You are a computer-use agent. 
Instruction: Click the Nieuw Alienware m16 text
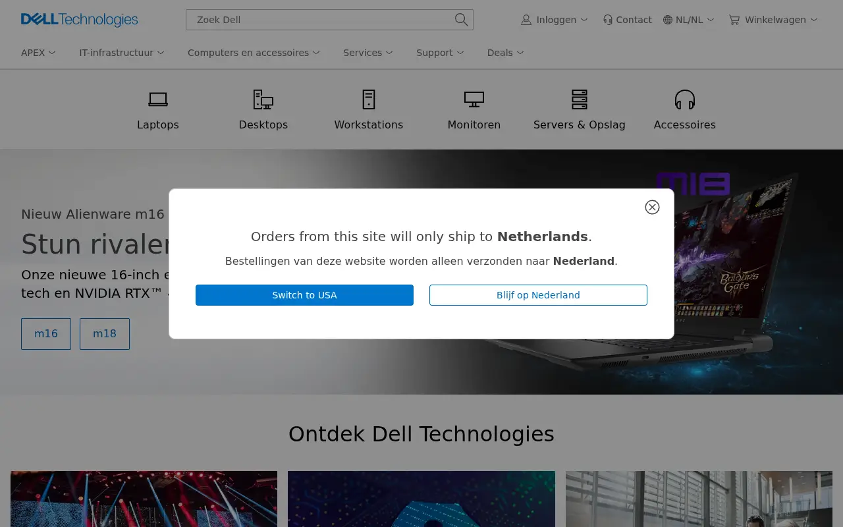pyautogui.click(x=93, y=214)
